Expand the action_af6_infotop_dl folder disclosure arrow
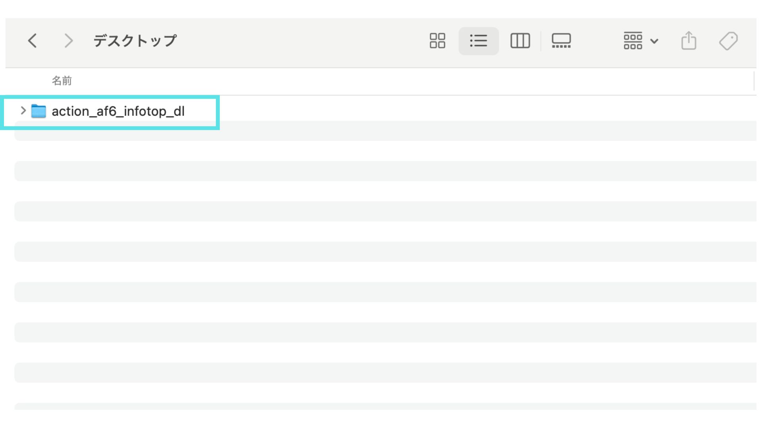The height and width of the screenshot is (428, 762). click(23, 111)
